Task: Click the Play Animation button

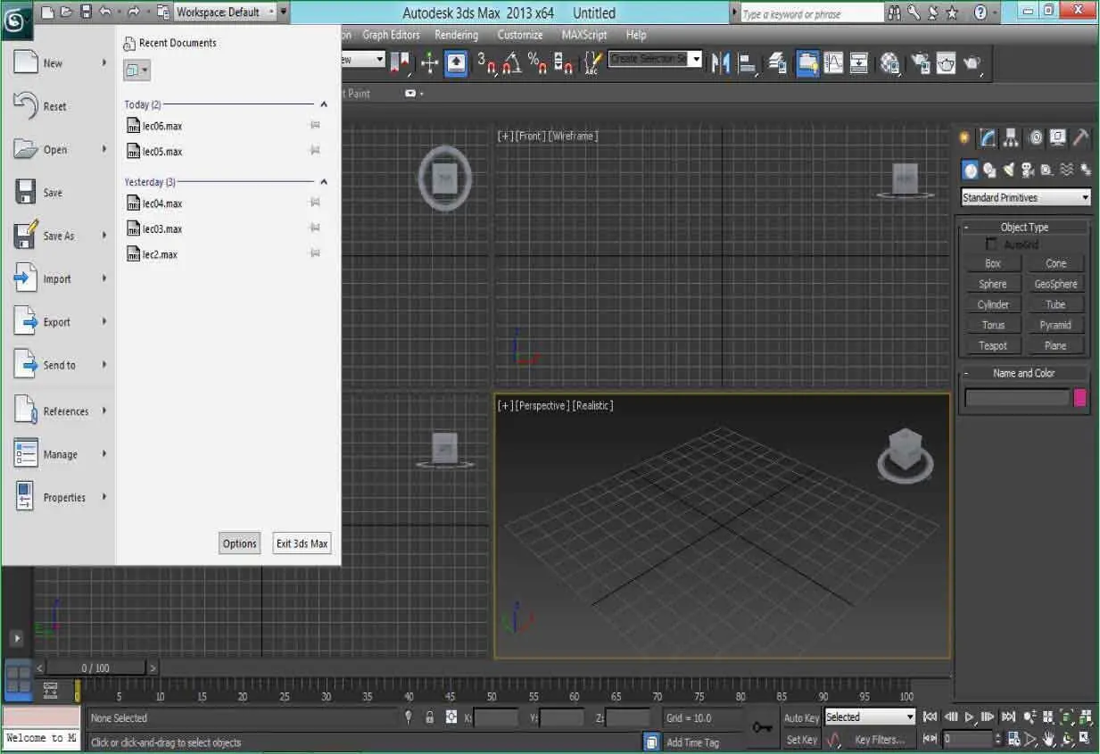Action: [970, 717]
